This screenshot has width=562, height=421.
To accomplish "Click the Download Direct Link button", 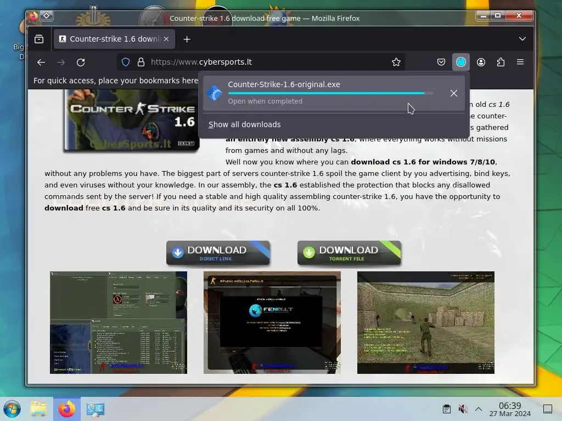I will [x=218, y=253].
